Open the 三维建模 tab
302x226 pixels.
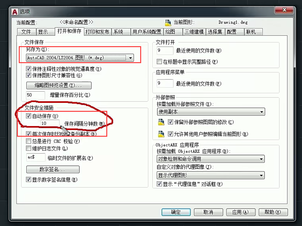point(194,32)
